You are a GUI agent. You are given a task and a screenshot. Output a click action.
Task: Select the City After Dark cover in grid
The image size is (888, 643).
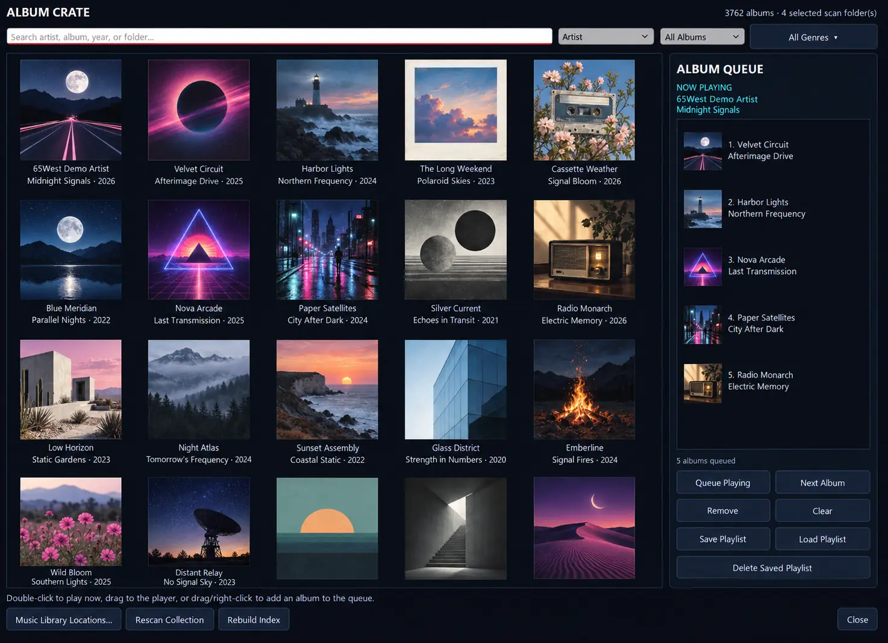coord(327,249)
